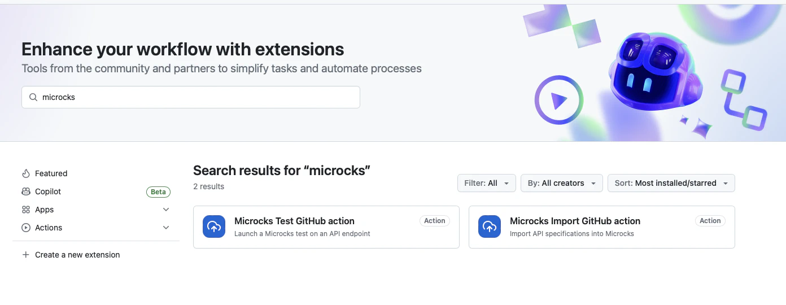Screen dimensions: 786x305
Task: Expand the Apps category chevron
Action: [x=166, y=210]
